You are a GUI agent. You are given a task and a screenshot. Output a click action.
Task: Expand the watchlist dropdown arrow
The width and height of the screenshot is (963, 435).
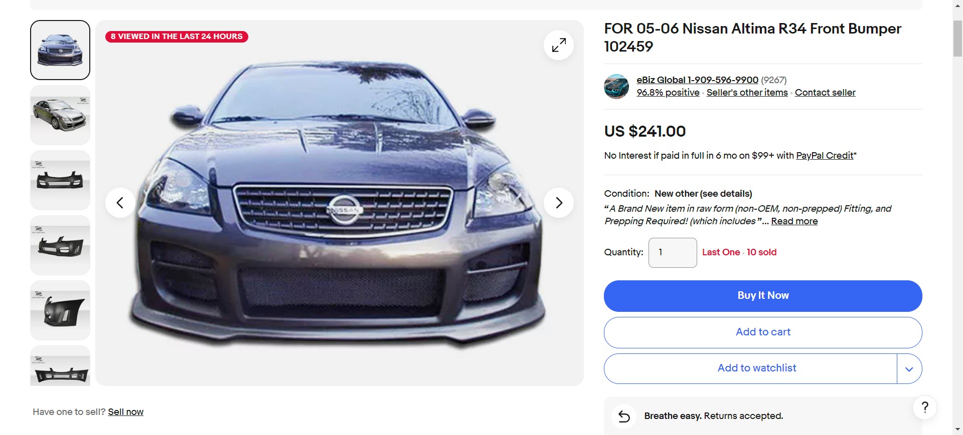909,369
